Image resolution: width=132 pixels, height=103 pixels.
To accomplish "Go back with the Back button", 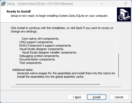I will click(77, 97).
